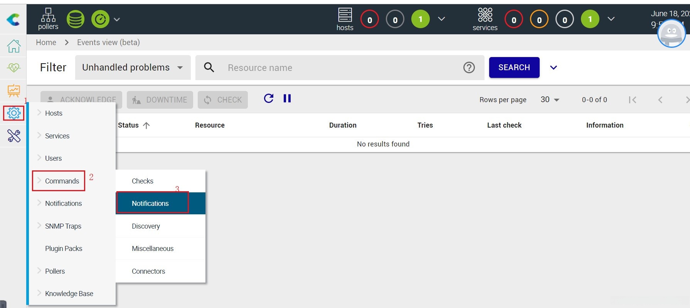Expand the pollers status dropdown chevron
The height and width of the screenshot is (308, 690).
[117, 19]
